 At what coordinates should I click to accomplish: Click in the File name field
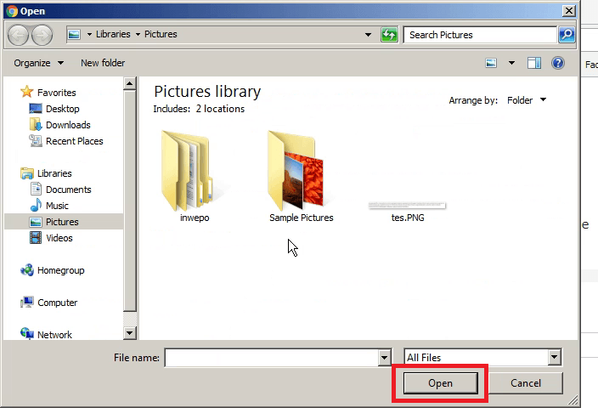(272, 358)
